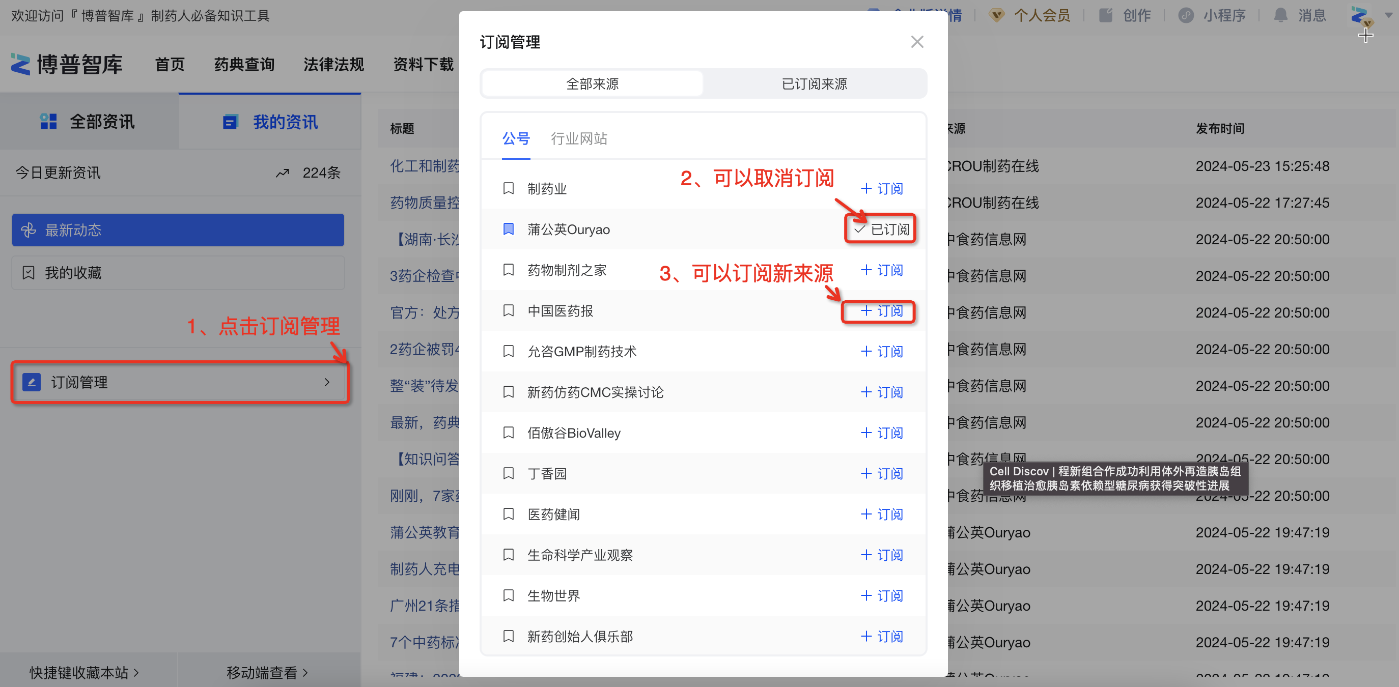
Task: Click bookmark icon beside 生物世界
Action: (x=508, y=595)
